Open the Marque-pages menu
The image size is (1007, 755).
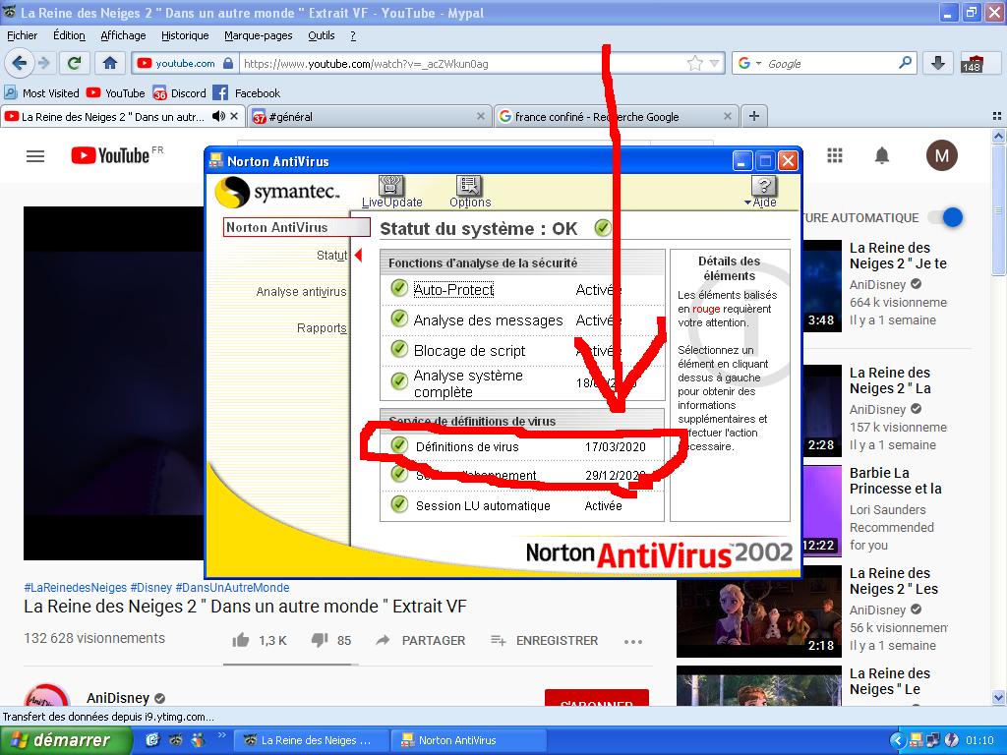click(x=259, y=36)
